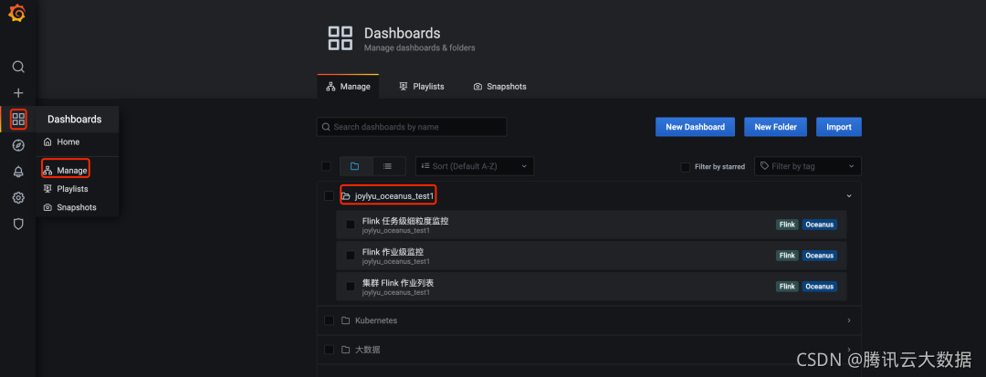Click the Import button
The image size is (986, 377).
coord(839,127)
